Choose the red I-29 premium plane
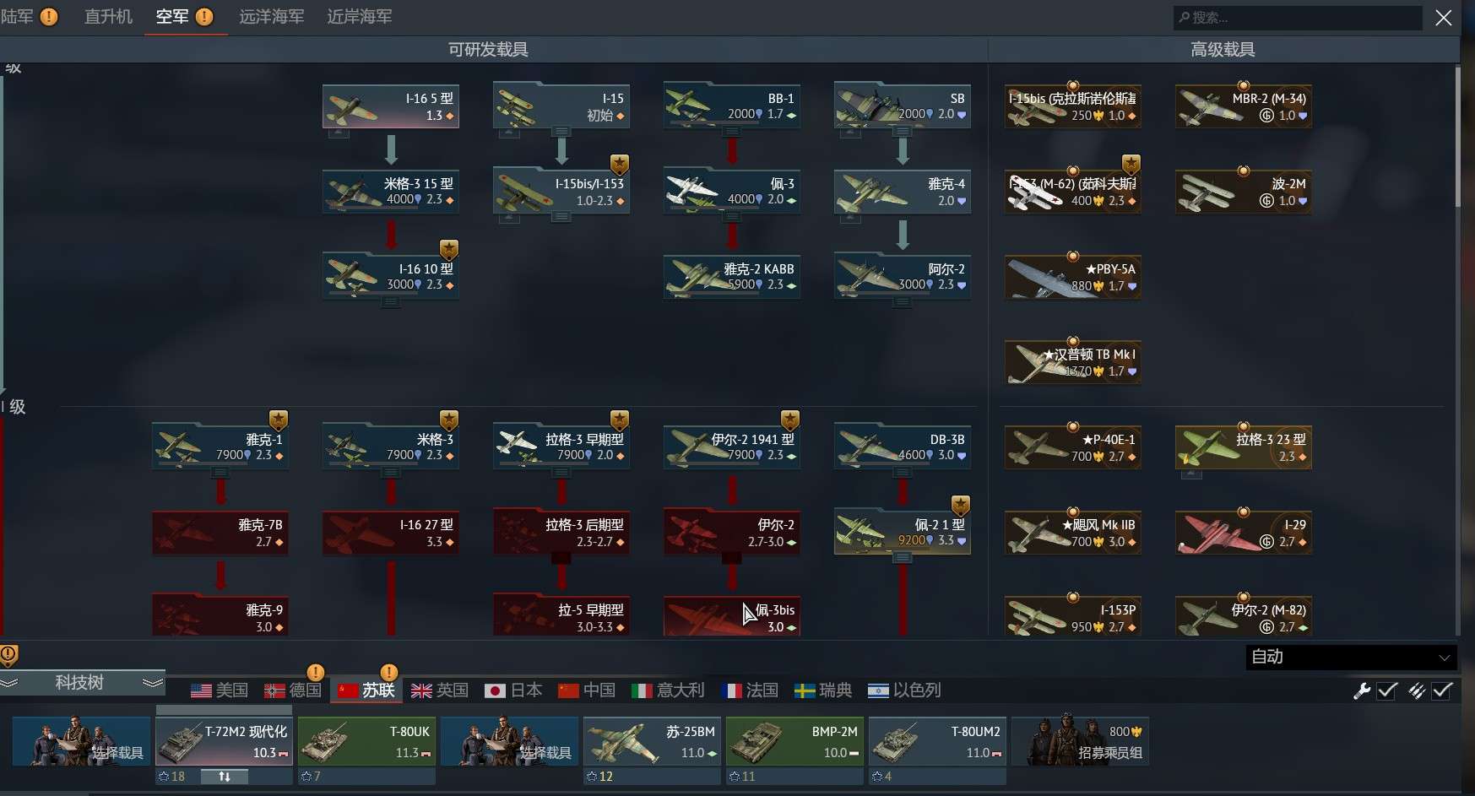Viewport: 1475px width, 796px height. [1244, 533]
